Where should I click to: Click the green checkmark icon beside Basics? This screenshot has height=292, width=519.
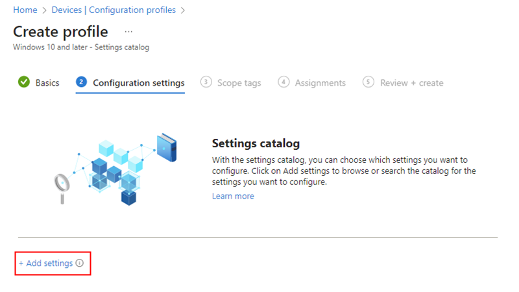pyautogui.click(x=24, y=82)
